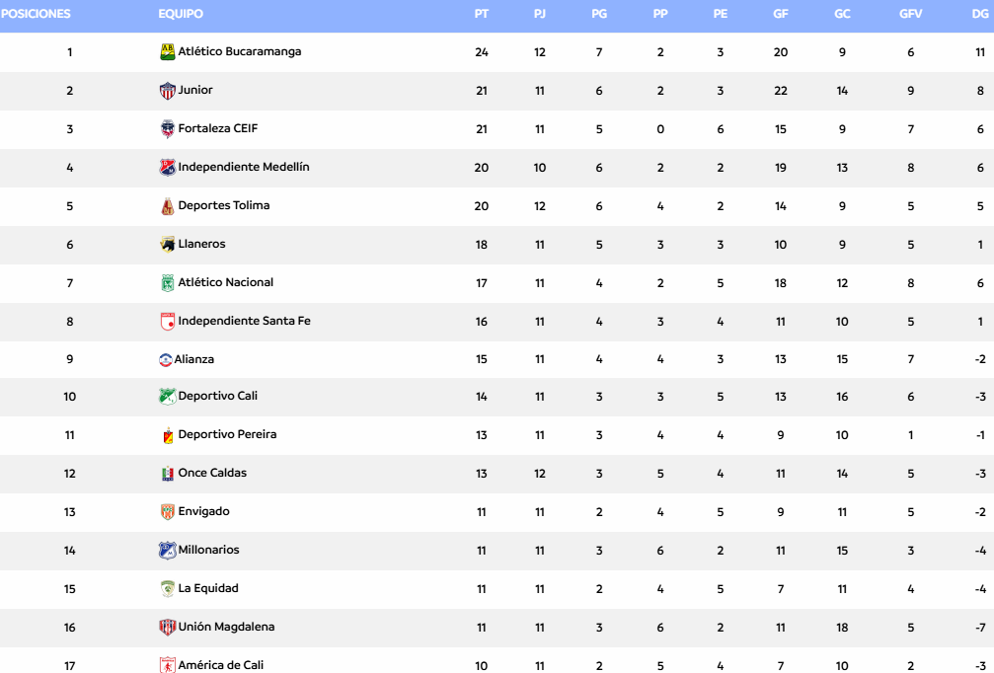Select the Deportivo Pereira team name
Viewport: 994px width, 673px height.
coord(227,434)
